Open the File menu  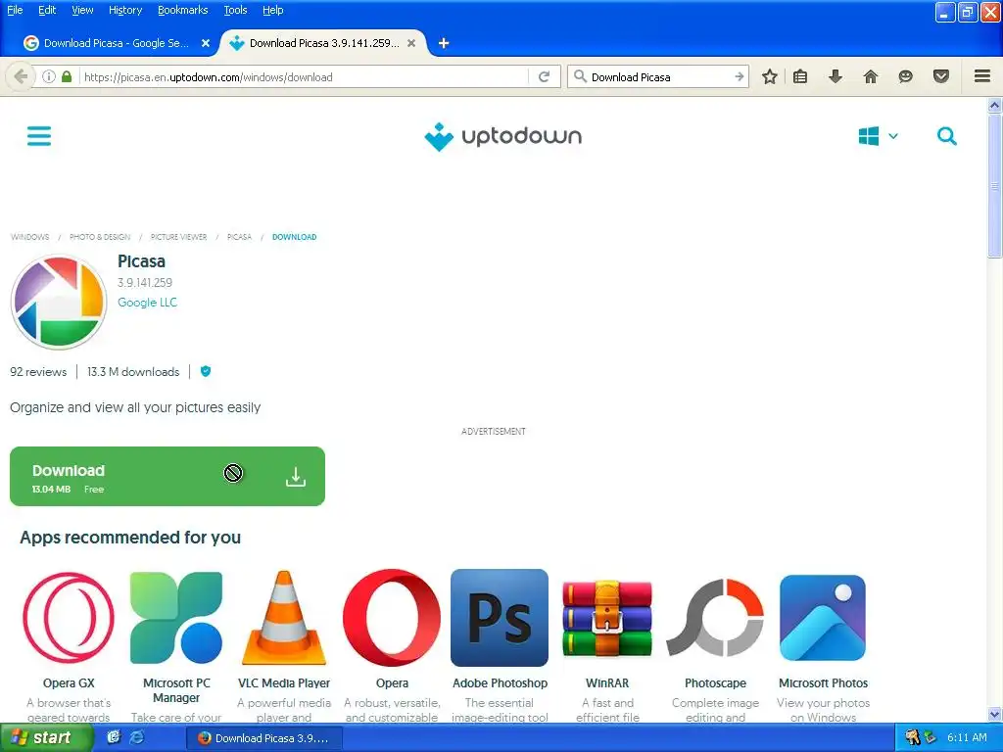[x=15, y=10]
